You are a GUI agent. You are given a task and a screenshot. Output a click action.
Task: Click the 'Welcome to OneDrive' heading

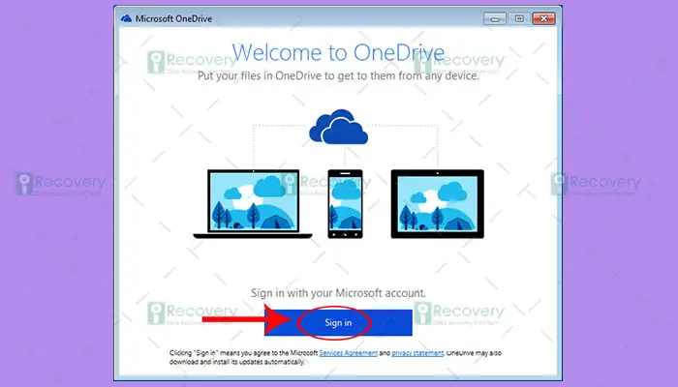(338, 52)
